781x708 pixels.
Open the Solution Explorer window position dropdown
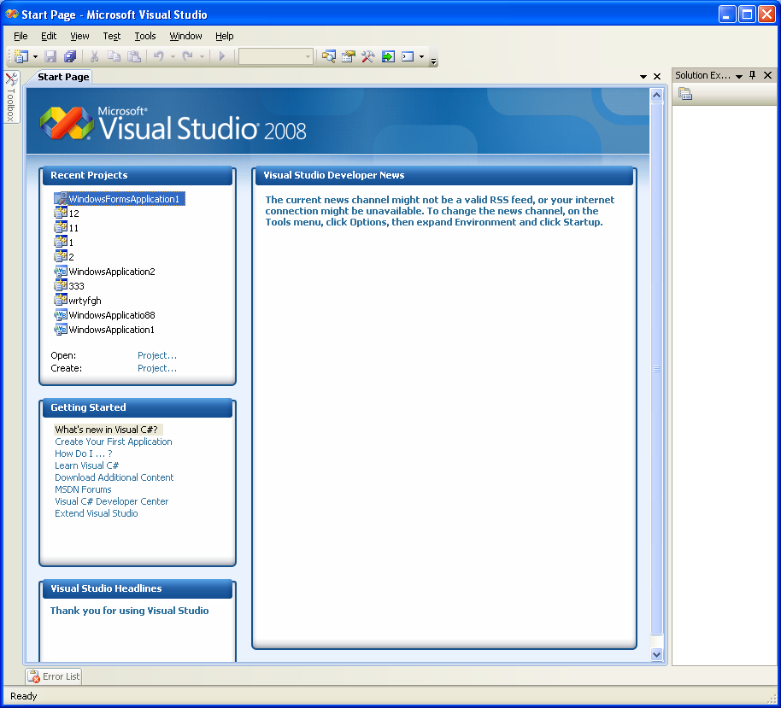pos(739,76)
